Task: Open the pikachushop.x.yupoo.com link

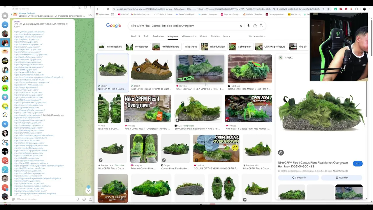Action: point(28,67)
